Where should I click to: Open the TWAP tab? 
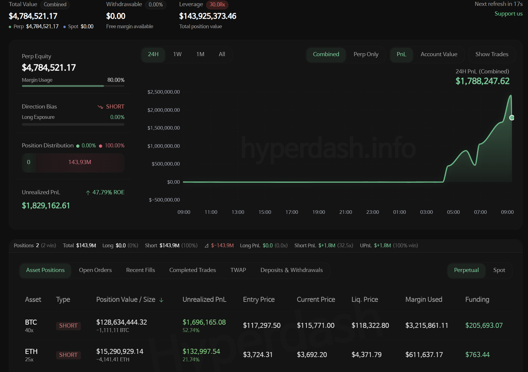(238, 270)
